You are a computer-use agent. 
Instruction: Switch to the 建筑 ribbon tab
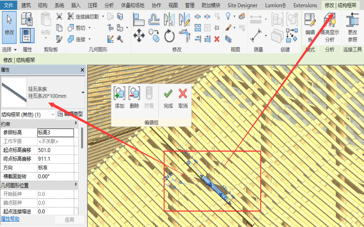26,5
